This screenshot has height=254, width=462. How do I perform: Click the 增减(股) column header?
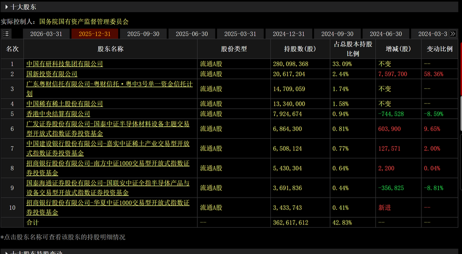pyautogui.click(x=399, y=49)
